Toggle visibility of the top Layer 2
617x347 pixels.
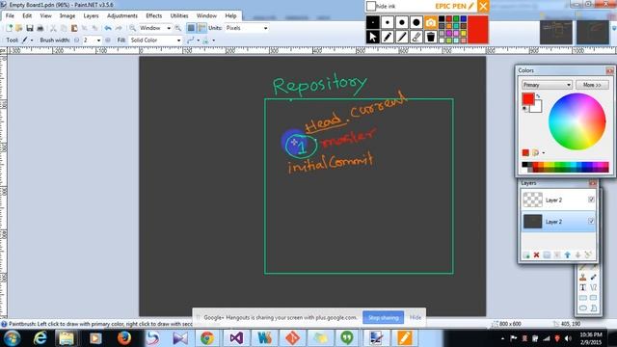pos(591,200)
